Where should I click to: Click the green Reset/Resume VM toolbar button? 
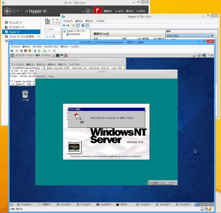point(39,51)
